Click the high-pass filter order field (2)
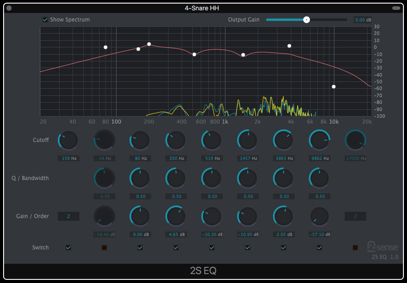Screen dimensions: 407x283 point(69,216)
